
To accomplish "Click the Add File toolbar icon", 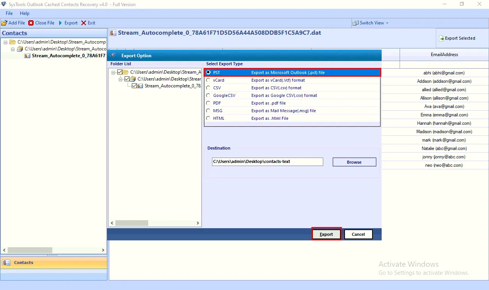I will 5,23.
